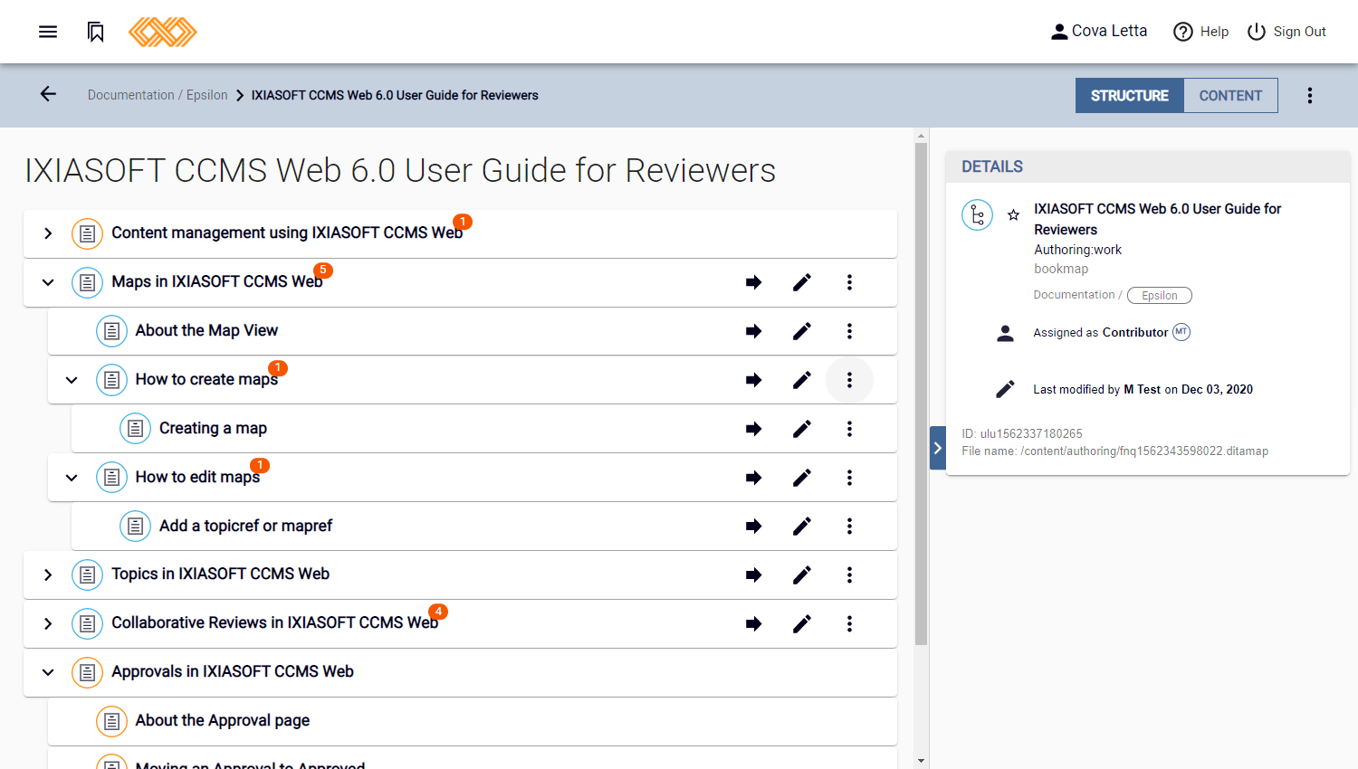The image size is (1358, 769).
Task: Open more options for Collaborative Reviews row
Action: tap(849, 623)
